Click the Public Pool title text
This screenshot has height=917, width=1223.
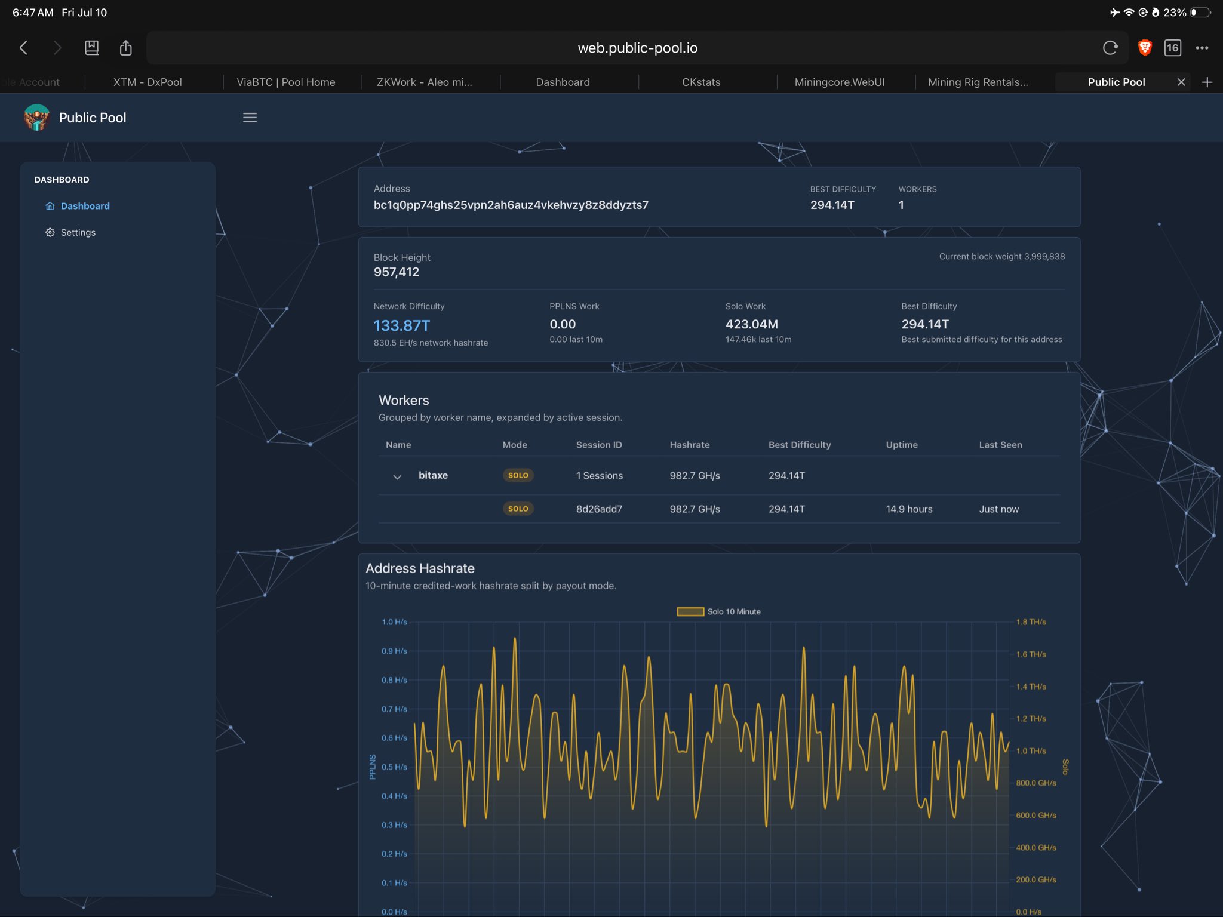click(x=93, y=118)
